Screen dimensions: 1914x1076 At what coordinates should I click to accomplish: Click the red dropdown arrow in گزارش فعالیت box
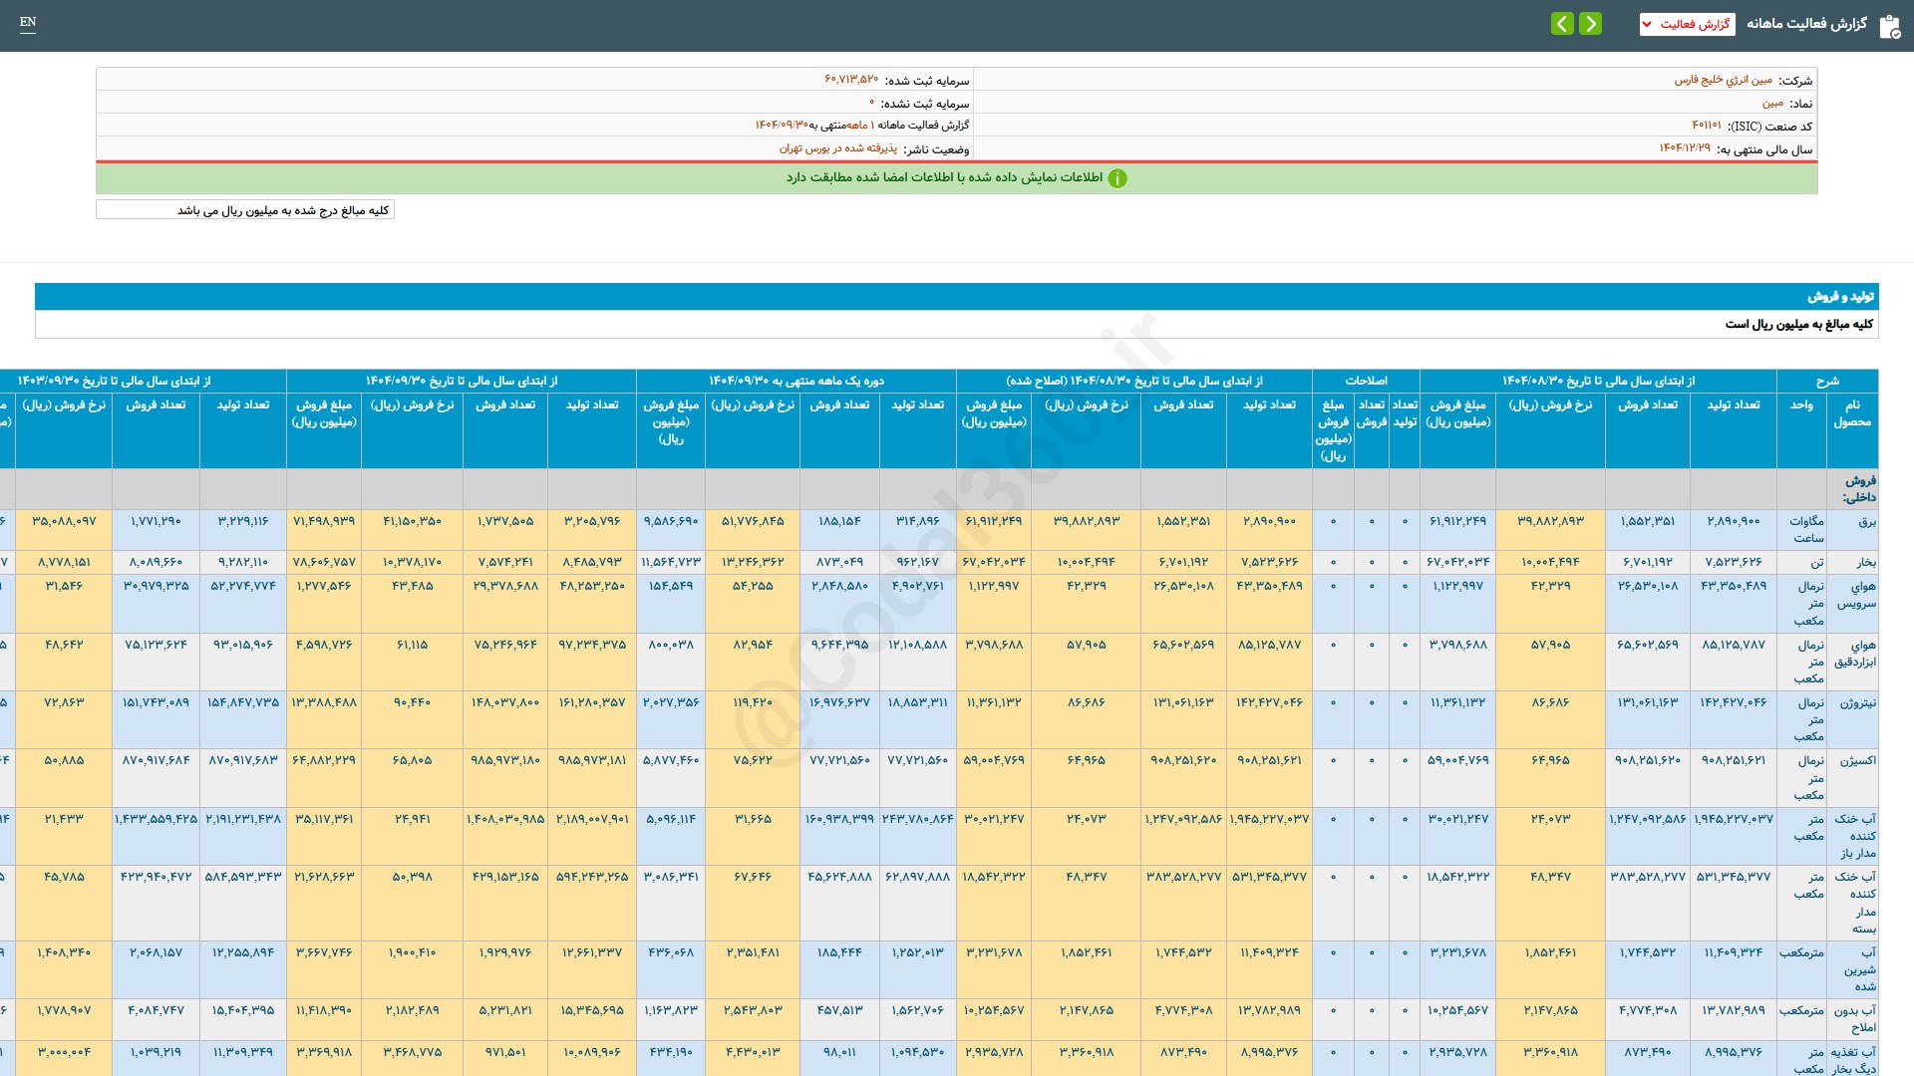[1647, 24]
